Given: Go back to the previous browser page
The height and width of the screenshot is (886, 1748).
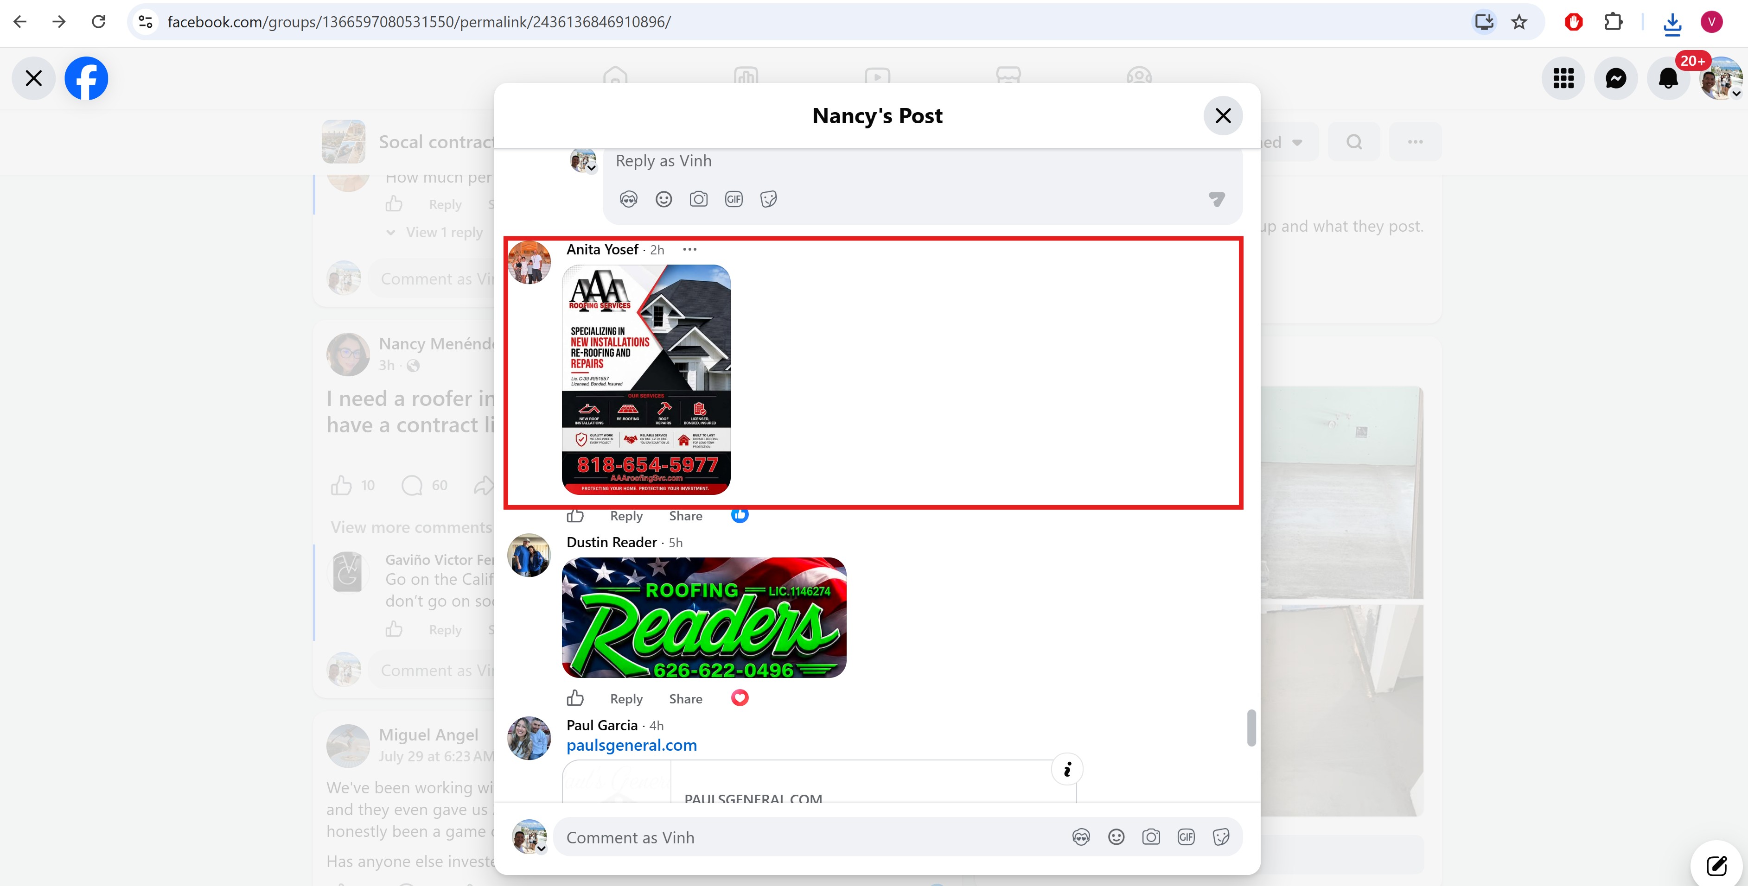Looking at the screenshot, I should [20, 22].
